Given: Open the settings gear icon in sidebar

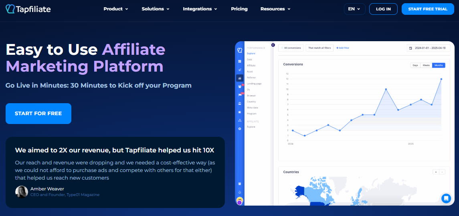Looking at the screenshot, I should [x=240, y=129].
